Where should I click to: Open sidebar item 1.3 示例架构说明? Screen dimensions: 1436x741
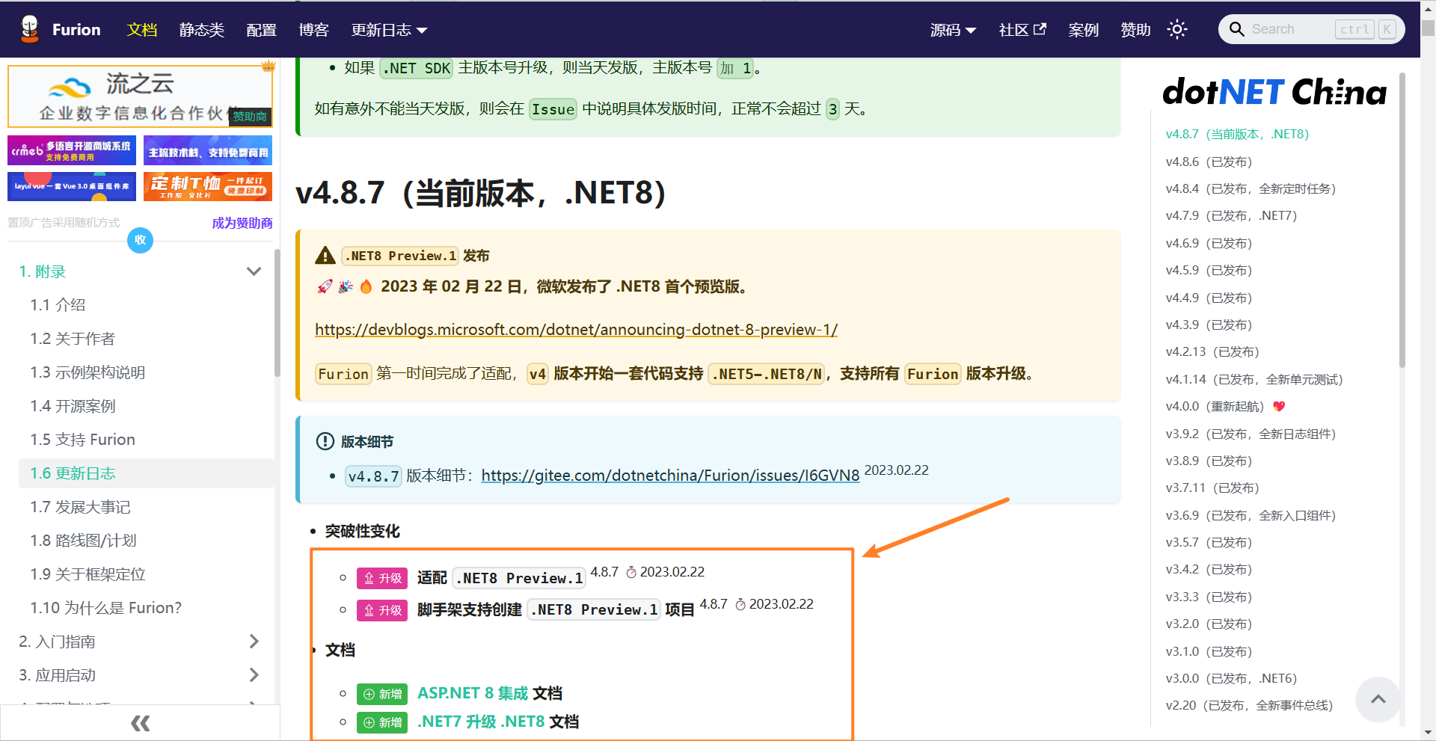pos(88,372)
